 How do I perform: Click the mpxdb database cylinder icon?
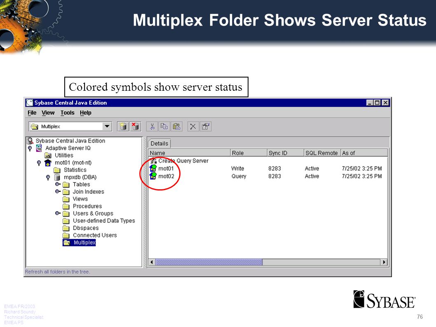pos(57,177)
